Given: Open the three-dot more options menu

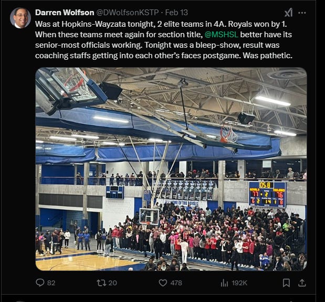Looking at the screenshot, I should tap(302, 13).
